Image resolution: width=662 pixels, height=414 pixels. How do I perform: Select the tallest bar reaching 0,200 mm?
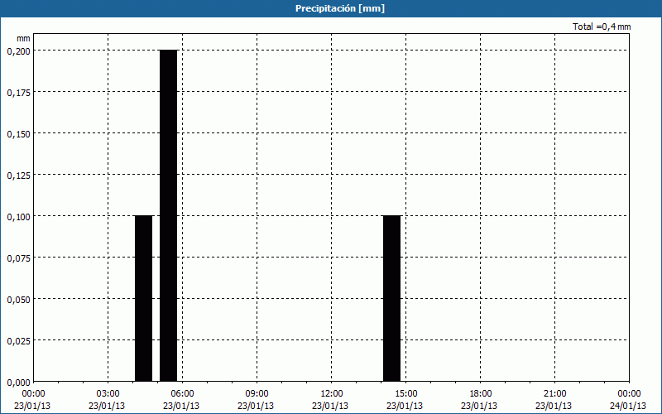coord(169,215)
